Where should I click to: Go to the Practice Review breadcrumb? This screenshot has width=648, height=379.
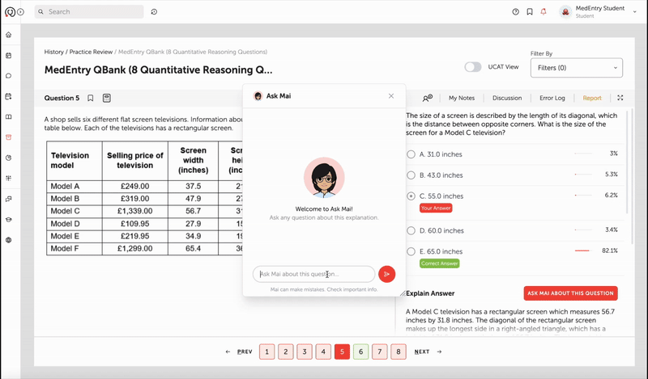coord(91,52)
